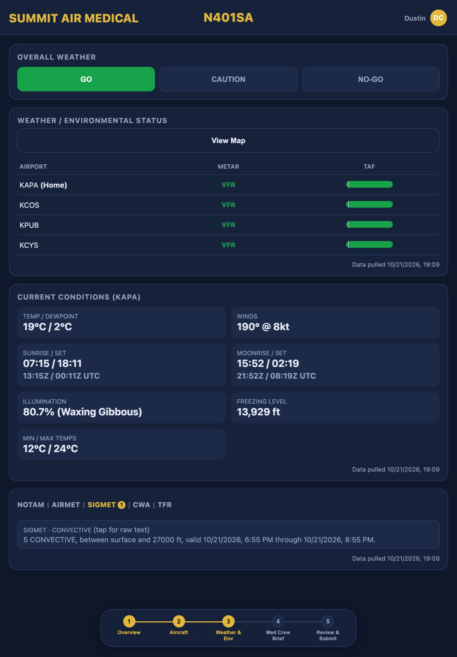Click the KCOS TAF timeline bar

click(369, 204)
